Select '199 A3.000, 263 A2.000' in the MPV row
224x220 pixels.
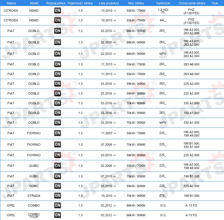click(191, 54)
